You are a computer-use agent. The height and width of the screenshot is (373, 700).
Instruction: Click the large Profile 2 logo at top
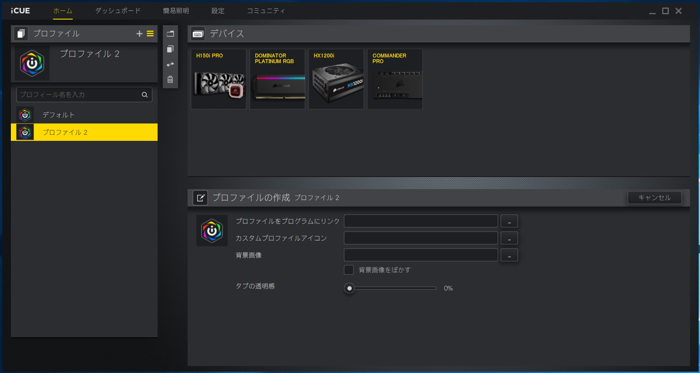(32, 63)
